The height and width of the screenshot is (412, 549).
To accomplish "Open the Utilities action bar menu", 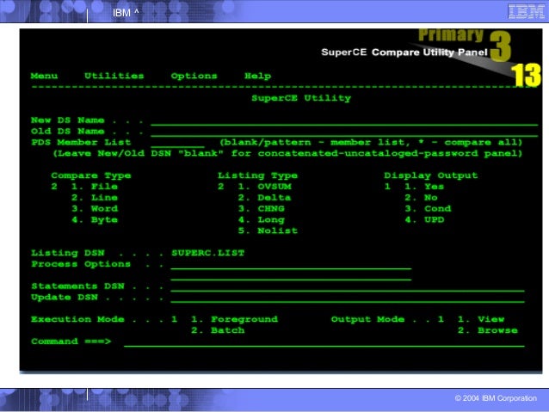I will [114, 76].
